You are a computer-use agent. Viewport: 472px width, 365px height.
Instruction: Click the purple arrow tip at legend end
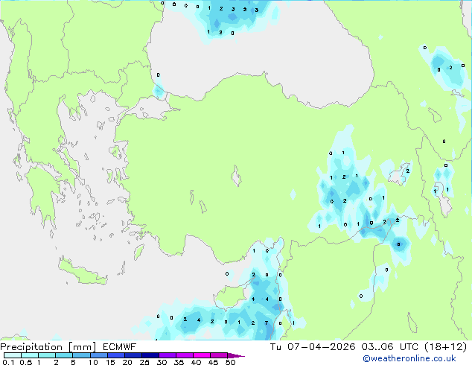[236, 355]
